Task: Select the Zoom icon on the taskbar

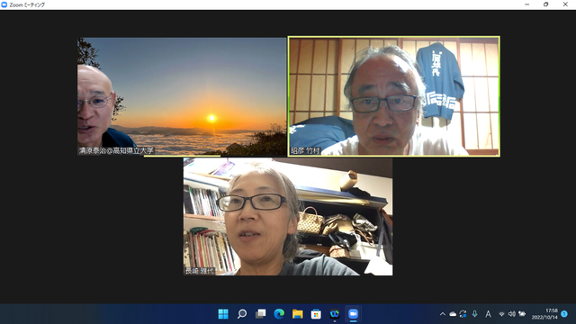Action: [353, 314]
